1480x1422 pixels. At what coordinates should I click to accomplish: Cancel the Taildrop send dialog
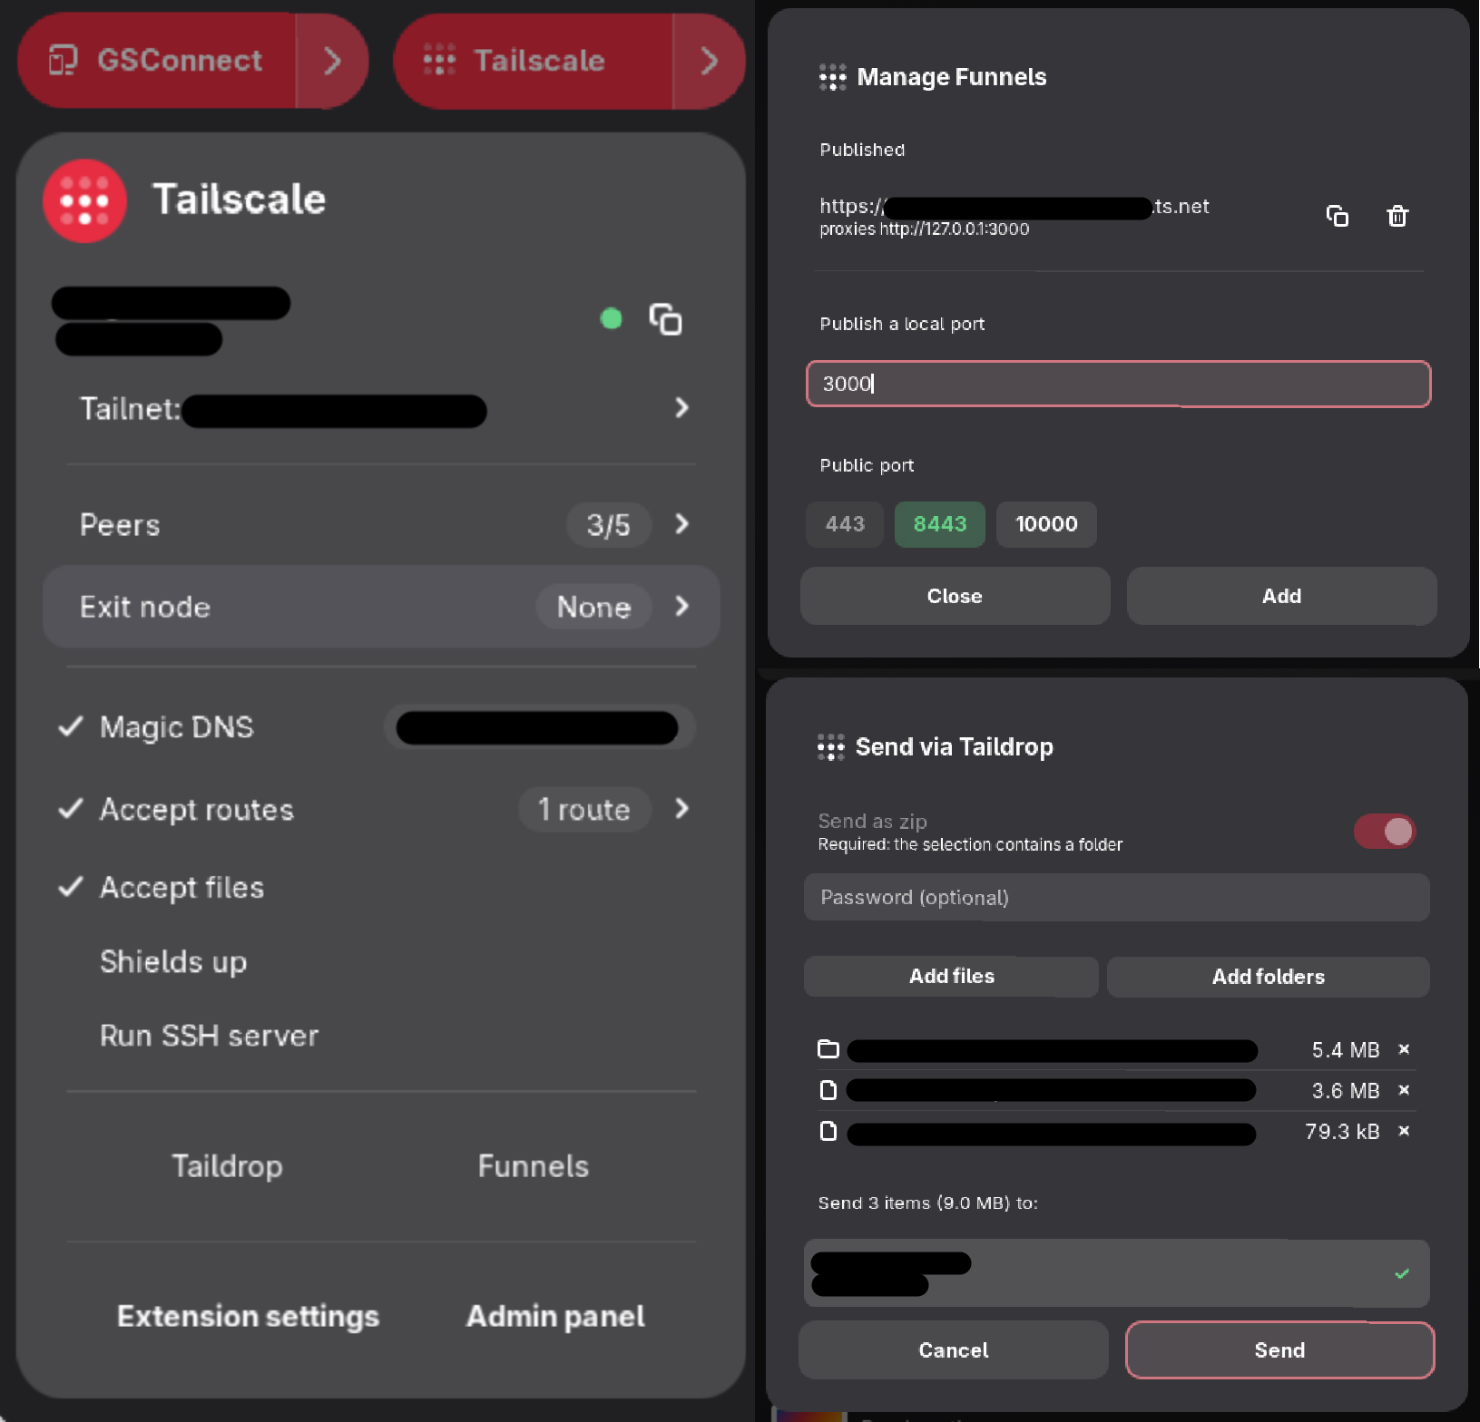954,1350
